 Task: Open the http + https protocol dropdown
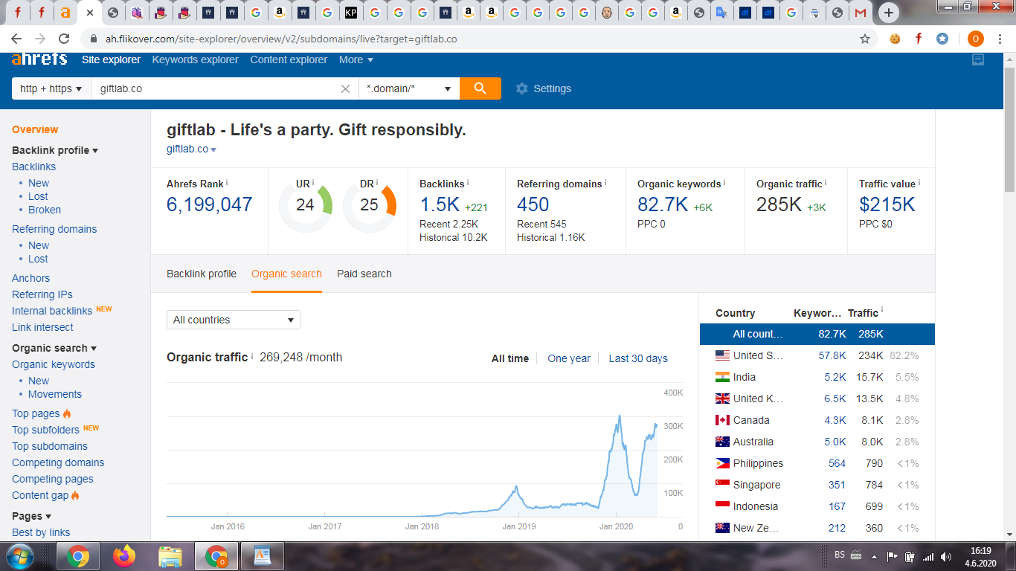(51, 88)
